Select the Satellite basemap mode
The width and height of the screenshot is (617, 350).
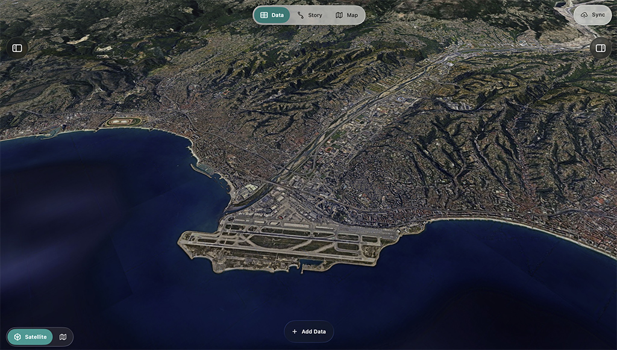(30, 337)
